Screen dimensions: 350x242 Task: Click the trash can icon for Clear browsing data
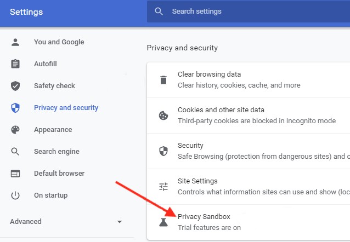[x=163, y=80]
